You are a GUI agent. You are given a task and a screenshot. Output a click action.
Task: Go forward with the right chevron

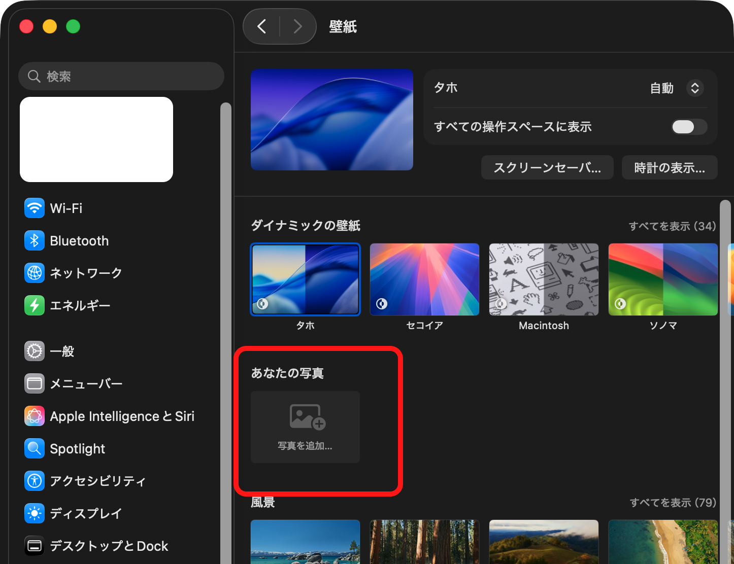point(298,26)
